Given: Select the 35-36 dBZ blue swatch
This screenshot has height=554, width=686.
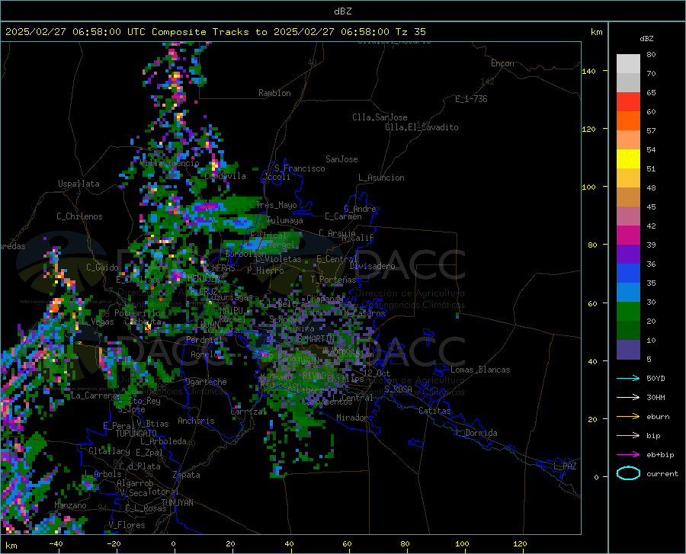Looking at the screenshot, I should pos(628,274).
